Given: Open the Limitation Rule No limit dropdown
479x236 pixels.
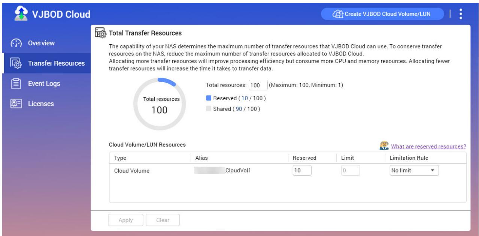Looking at the screenshot, I should [x=414, y=170].
